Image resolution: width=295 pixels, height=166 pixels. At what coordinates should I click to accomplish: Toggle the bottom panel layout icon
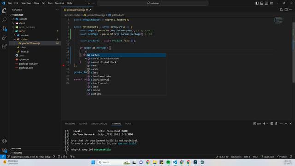tap(262, 3)
